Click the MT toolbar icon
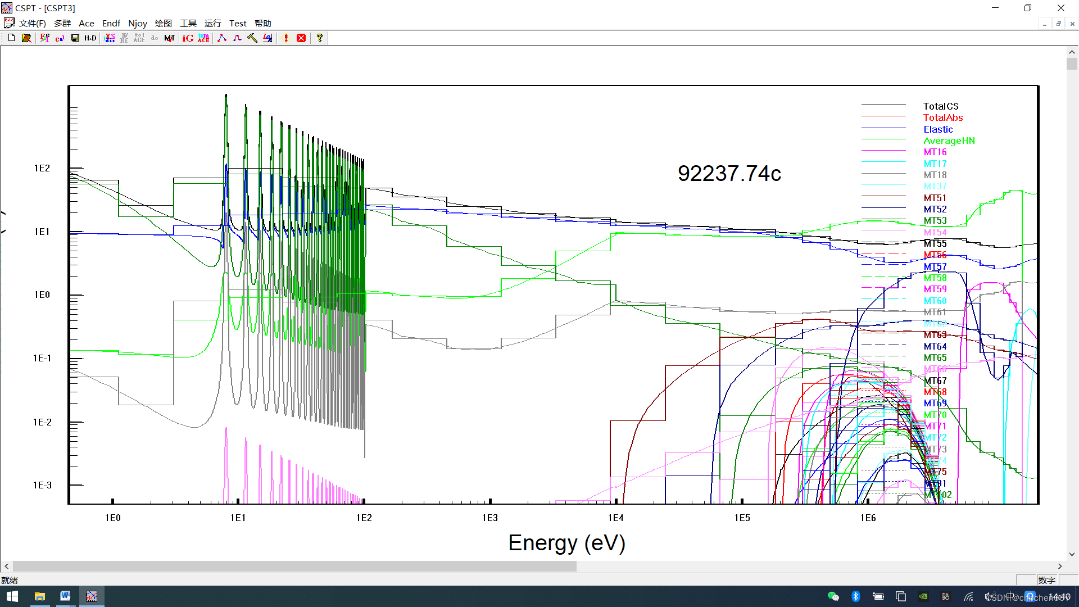1079x607 pixels. click(x=169, y=38)
